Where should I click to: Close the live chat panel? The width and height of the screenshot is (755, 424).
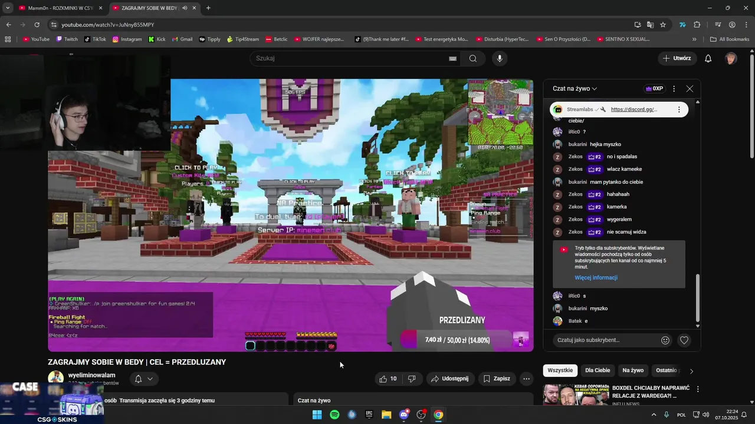click(x=690, y=88)
